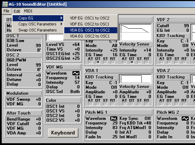Click After Touch VDA Amp +0 value
Screen dimensions: 195x145
click(x=38, y=133)
